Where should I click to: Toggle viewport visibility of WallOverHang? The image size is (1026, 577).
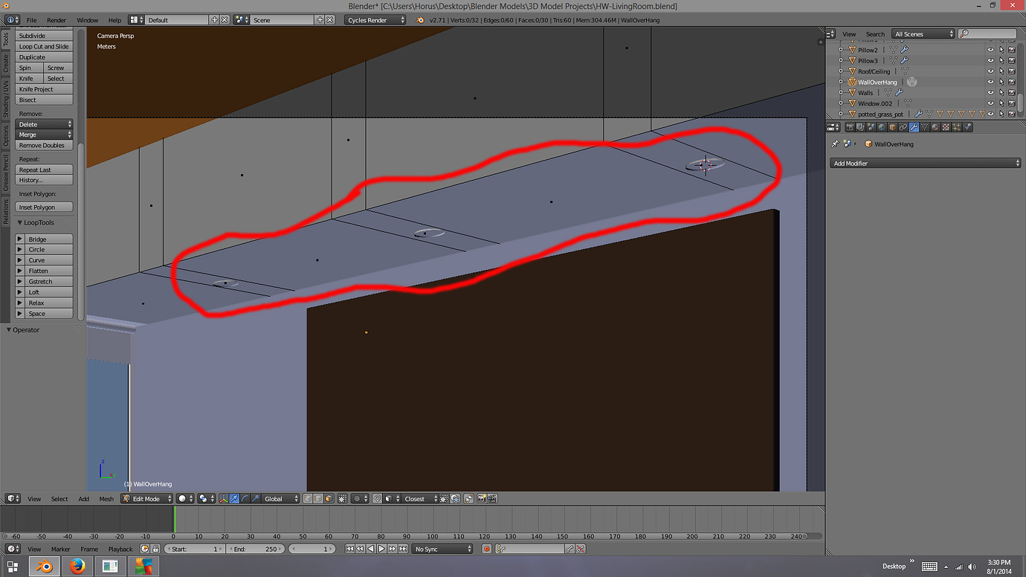pos(990,82)
